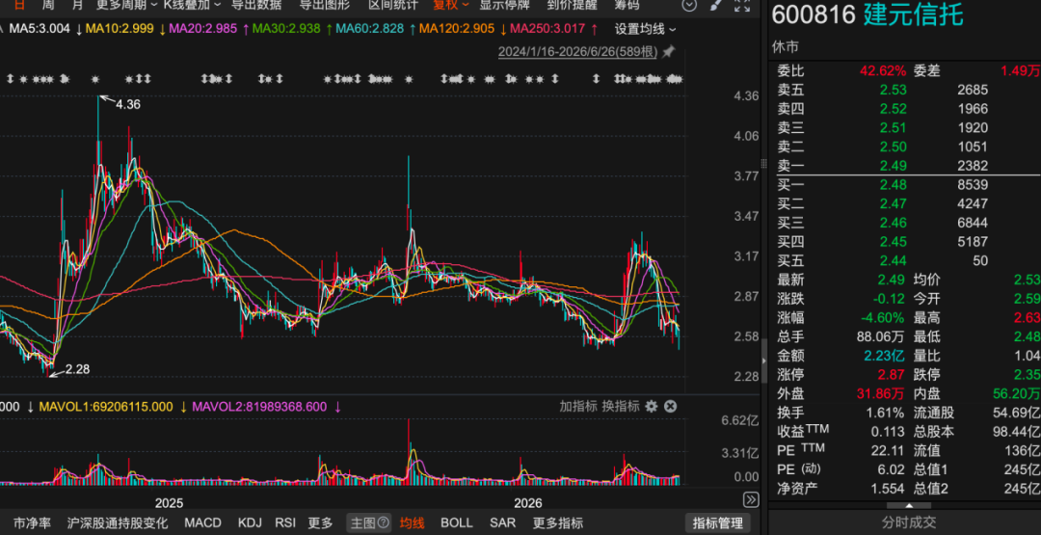Select the SAR main chart overlay
The image size is (1041, 535).
click(x=502, y=523)
